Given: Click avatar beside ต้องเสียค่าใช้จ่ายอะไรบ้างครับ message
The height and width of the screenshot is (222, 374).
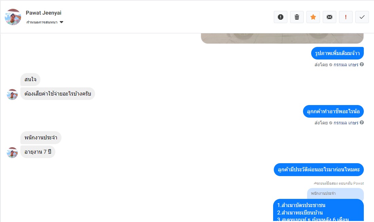Looking at the screenshot, I should coord(12,95).
